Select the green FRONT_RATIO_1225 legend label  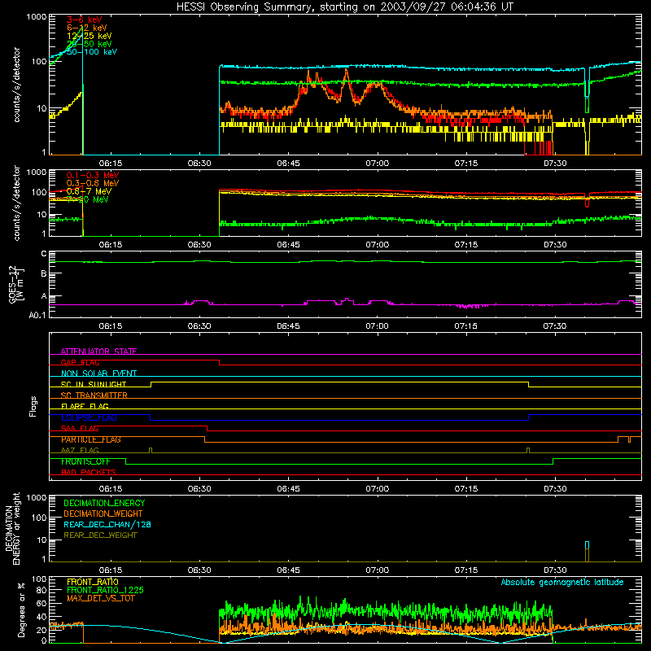[105, 591]
